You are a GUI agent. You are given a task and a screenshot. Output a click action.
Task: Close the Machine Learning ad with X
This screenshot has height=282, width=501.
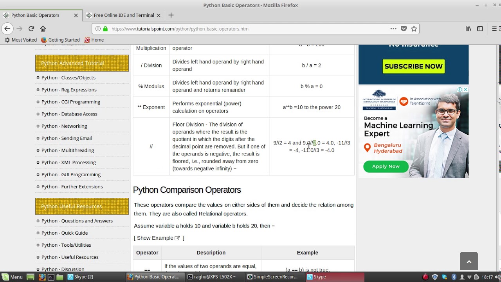click(x=465, y=90)
